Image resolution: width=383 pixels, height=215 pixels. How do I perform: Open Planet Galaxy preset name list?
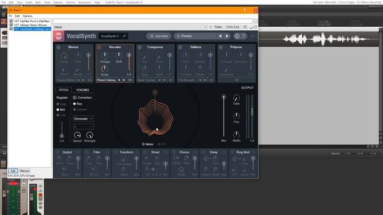106,80
